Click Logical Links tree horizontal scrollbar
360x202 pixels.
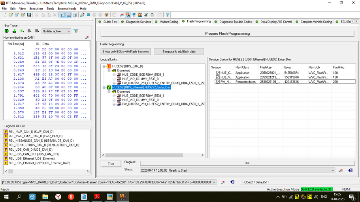pos(144,155)
